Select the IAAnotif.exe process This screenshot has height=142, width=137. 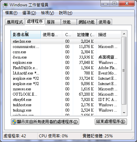tap(66, 73)
